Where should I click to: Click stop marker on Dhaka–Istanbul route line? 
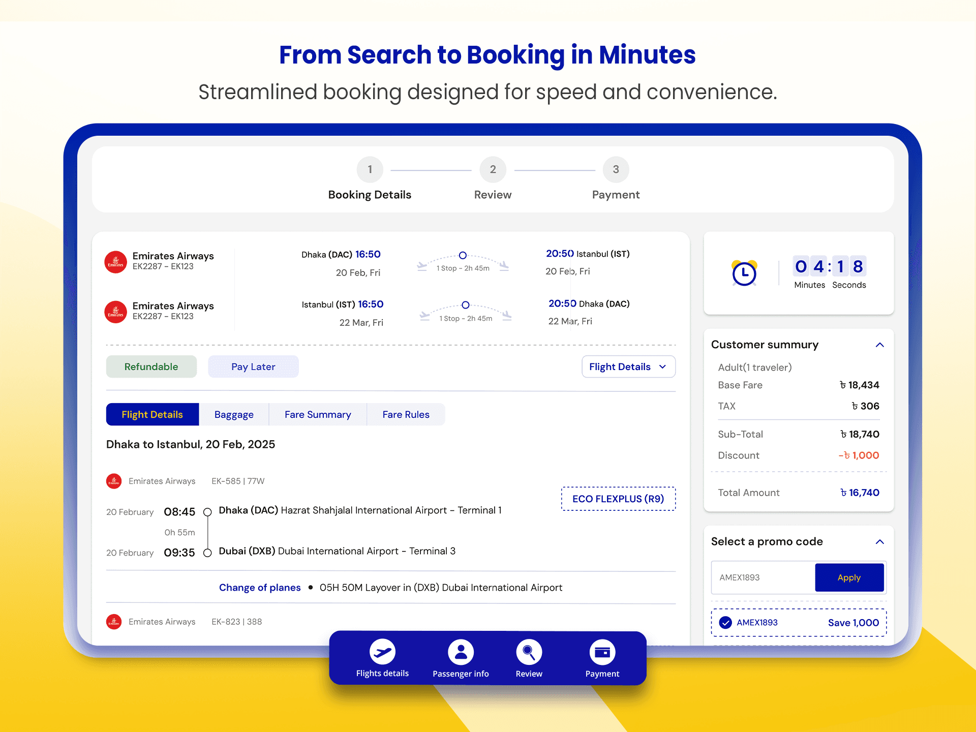pos(463,255)
